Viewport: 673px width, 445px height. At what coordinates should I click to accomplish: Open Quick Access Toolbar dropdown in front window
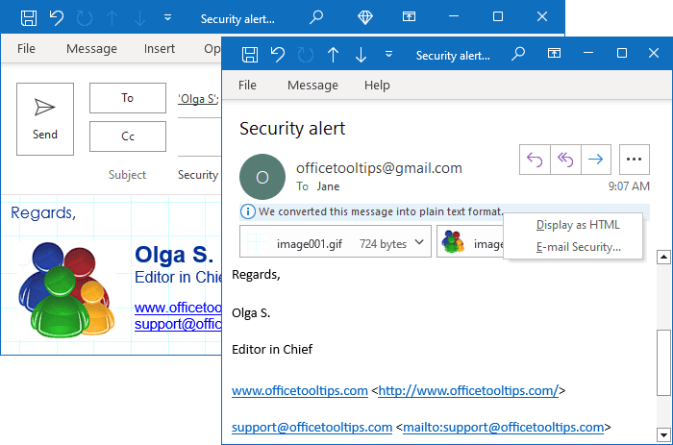click(388, 54)
